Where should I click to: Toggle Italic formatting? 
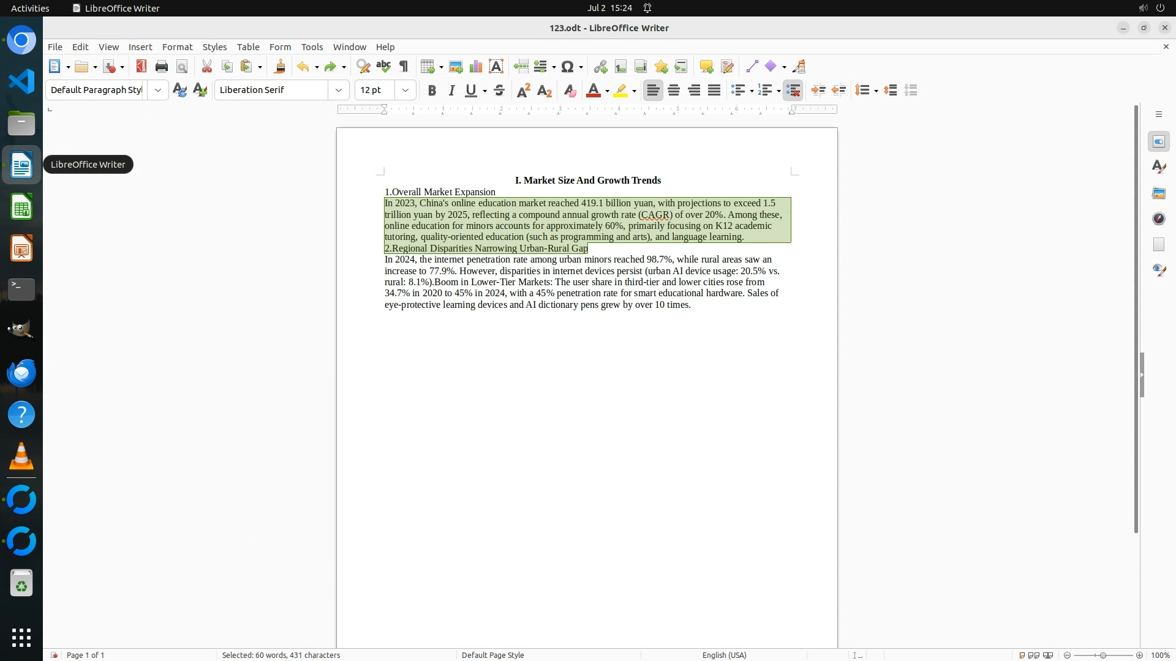click(451, 91)
